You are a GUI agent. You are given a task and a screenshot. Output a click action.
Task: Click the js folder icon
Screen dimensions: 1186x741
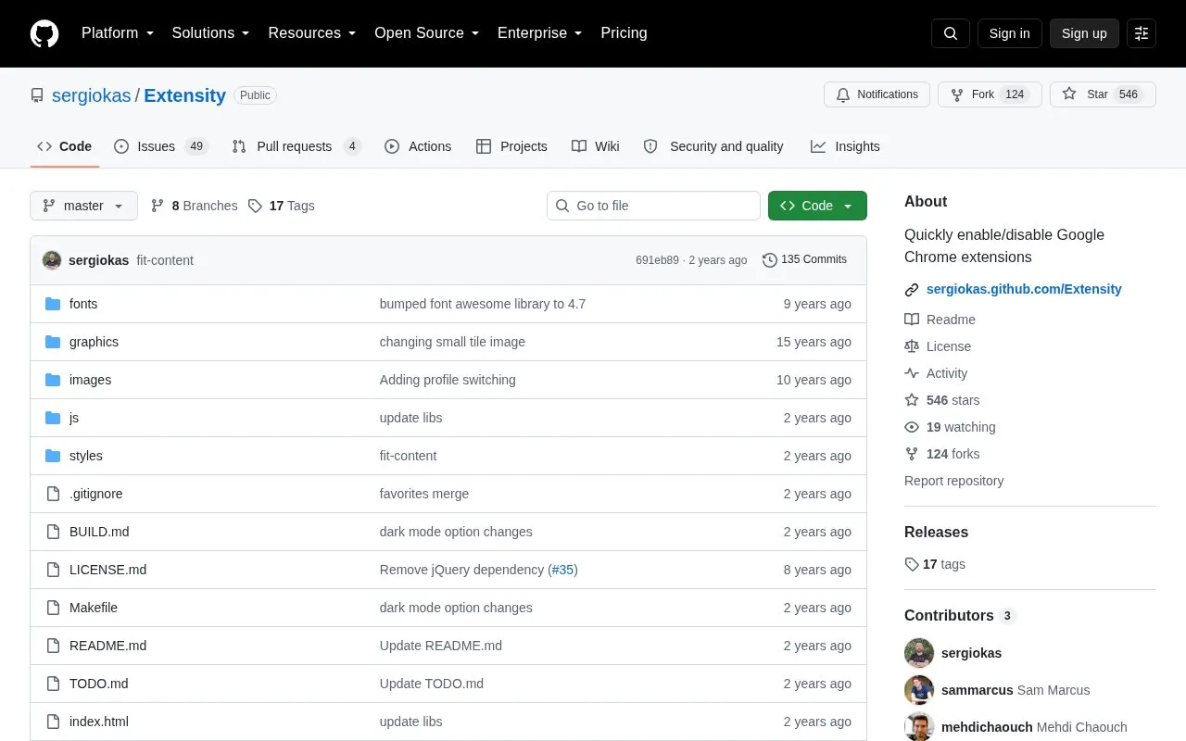pos(53,418)
